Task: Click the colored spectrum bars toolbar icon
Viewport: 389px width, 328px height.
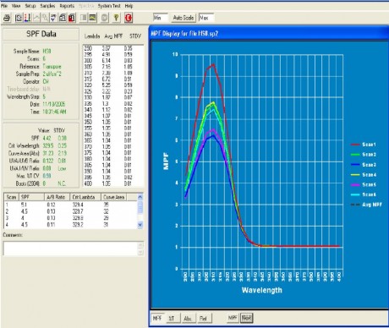Action: pos(27,18)
